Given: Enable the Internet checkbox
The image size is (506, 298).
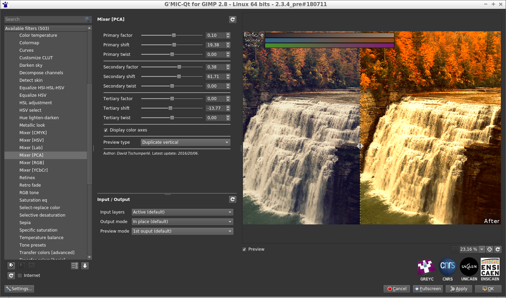Looking at the screenshot, I should pos(20,275).
